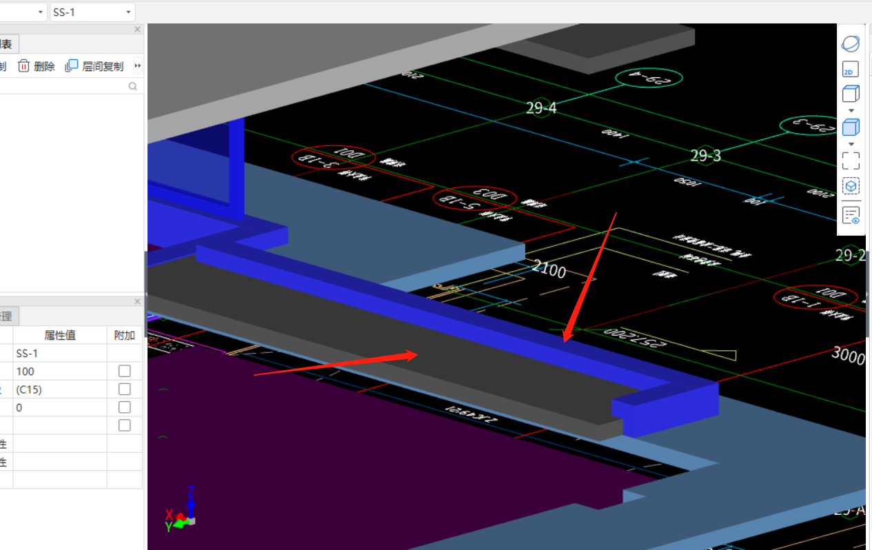The image size is (872, 550).
Task: Click the 删除 delete button
Action: 37,66
